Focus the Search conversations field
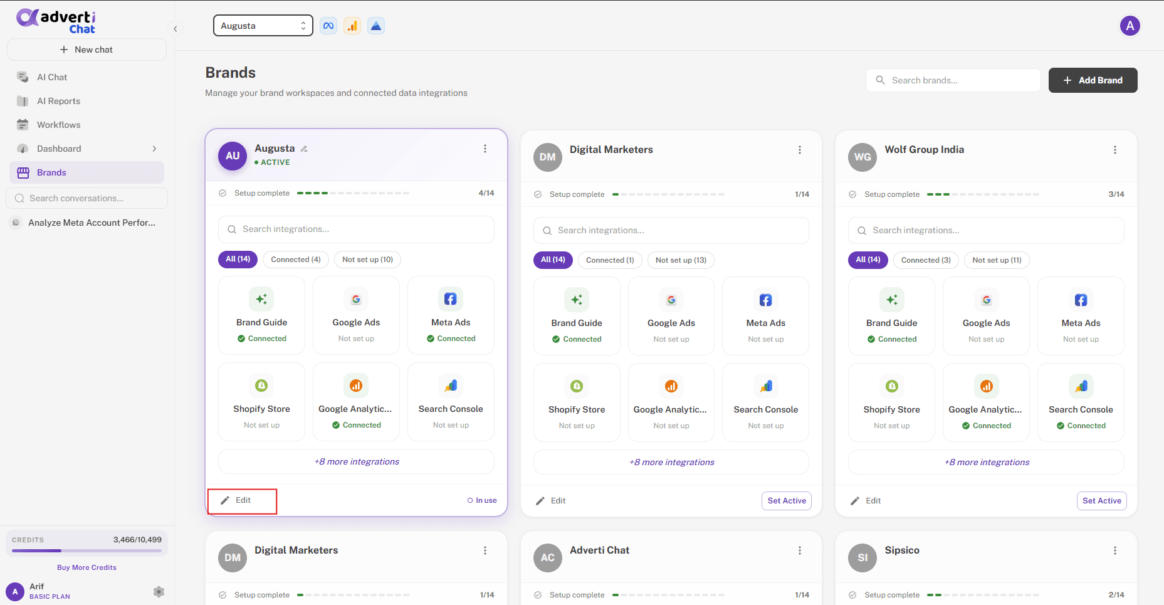 [x=87, y=198]
